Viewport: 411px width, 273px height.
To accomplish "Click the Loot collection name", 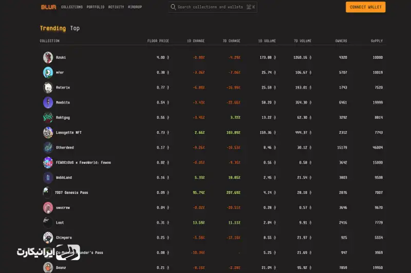I will point(60,223).
